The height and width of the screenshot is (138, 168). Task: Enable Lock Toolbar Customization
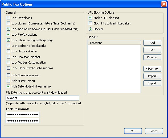[8, 62]
